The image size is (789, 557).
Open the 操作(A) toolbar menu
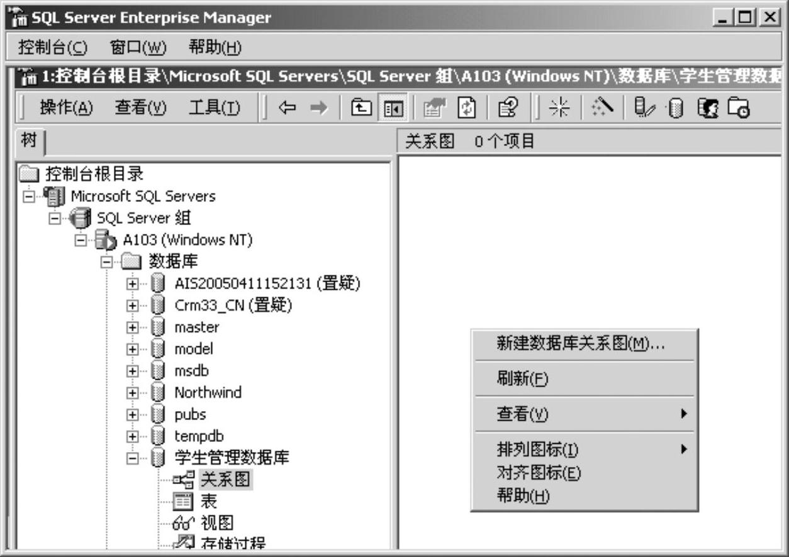tap(65, 108)
